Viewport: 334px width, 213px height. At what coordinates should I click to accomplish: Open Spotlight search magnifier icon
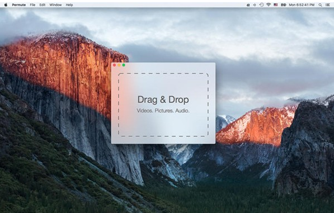[x=320, y=4]
